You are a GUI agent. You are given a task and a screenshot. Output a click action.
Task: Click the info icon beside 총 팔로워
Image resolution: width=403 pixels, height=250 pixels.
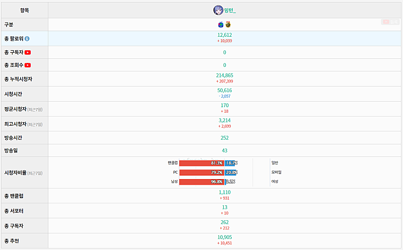click(x=27, y=38)
